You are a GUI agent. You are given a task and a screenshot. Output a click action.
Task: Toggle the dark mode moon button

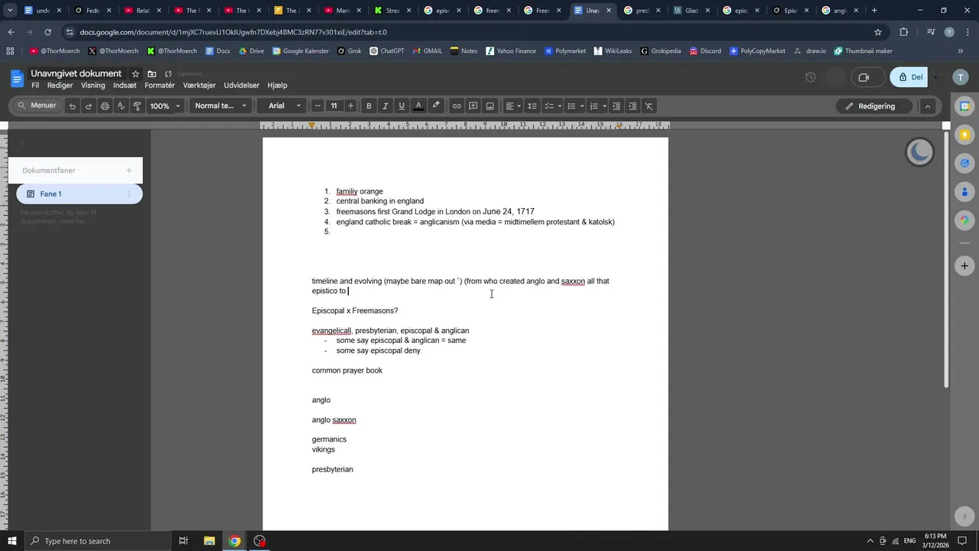(x=920, y=152)
